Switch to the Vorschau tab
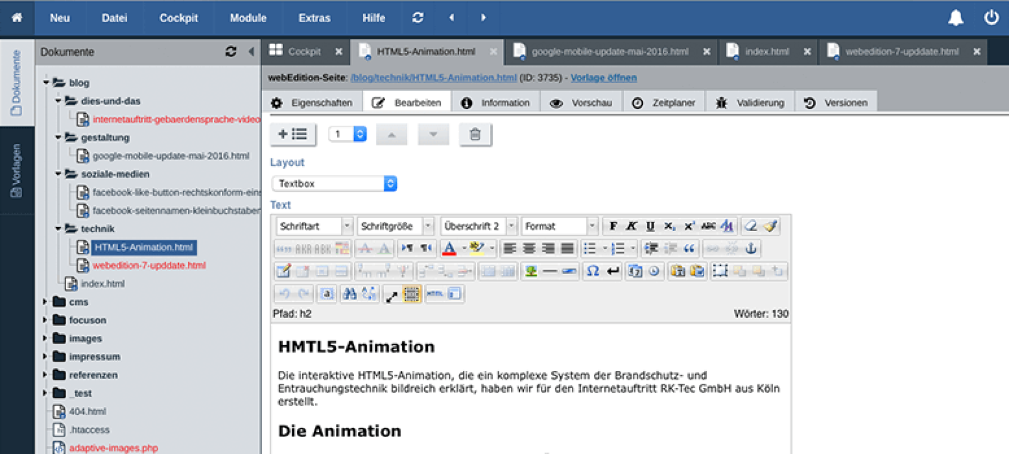This screenshot has width=1009, height=454. (581, 103)
